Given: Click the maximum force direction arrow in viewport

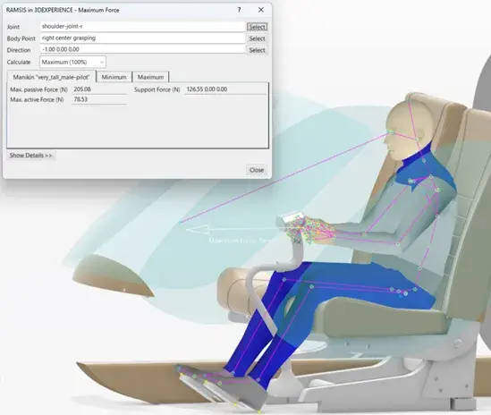Looking at the screenshot, I should [x=198, y=230].
